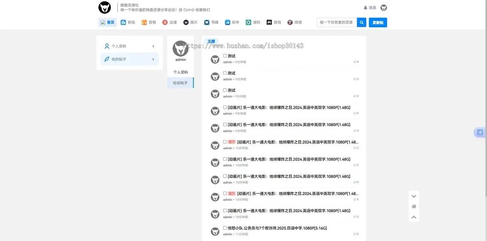The image size is (487, 241).
Task: Go to 首页 in the navigation bar
Action: pyautogui.click(x=108, y=22)
